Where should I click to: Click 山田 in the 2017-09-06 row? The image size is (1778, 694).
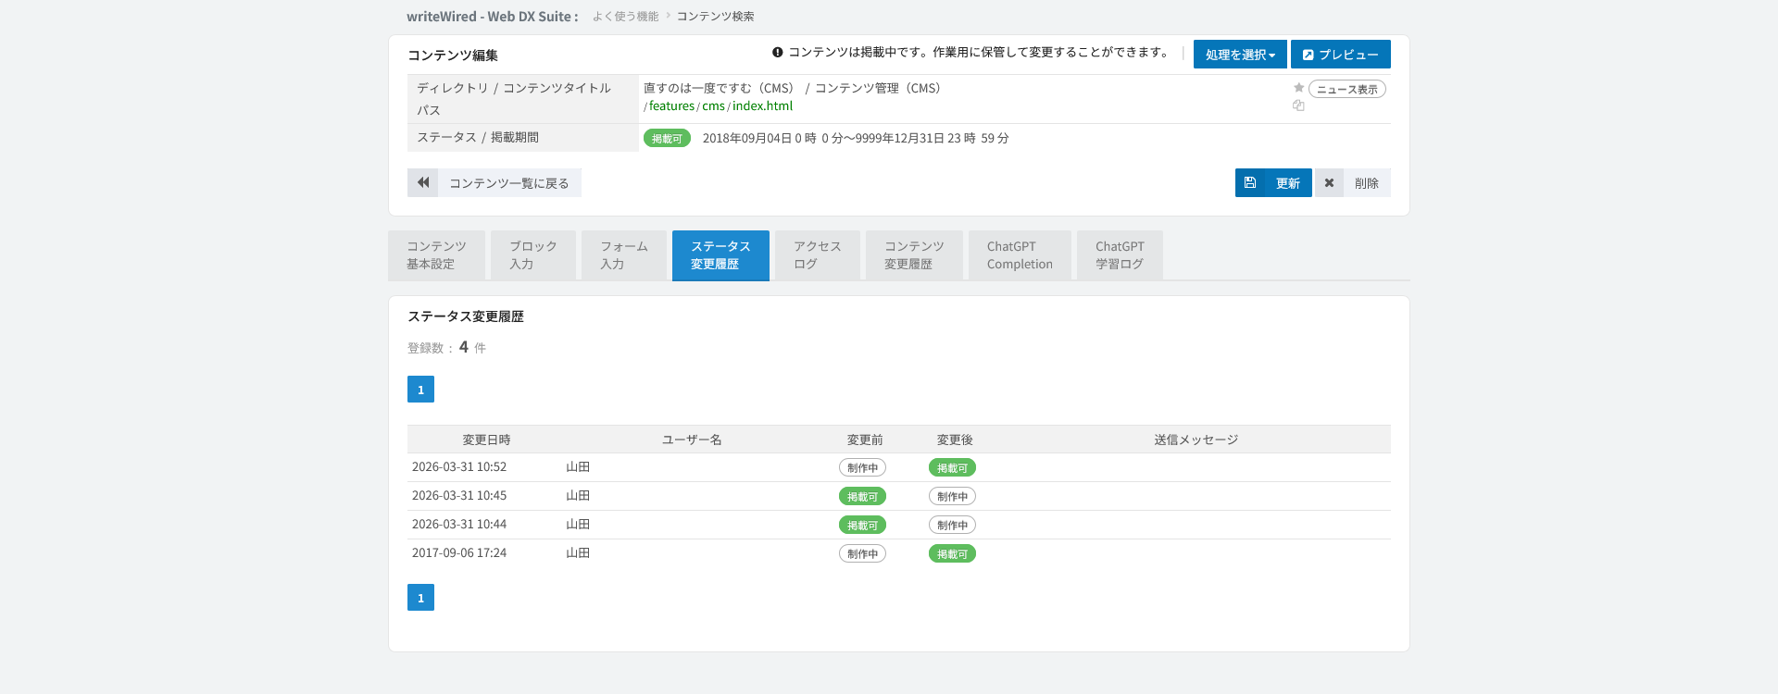[578, 553]
